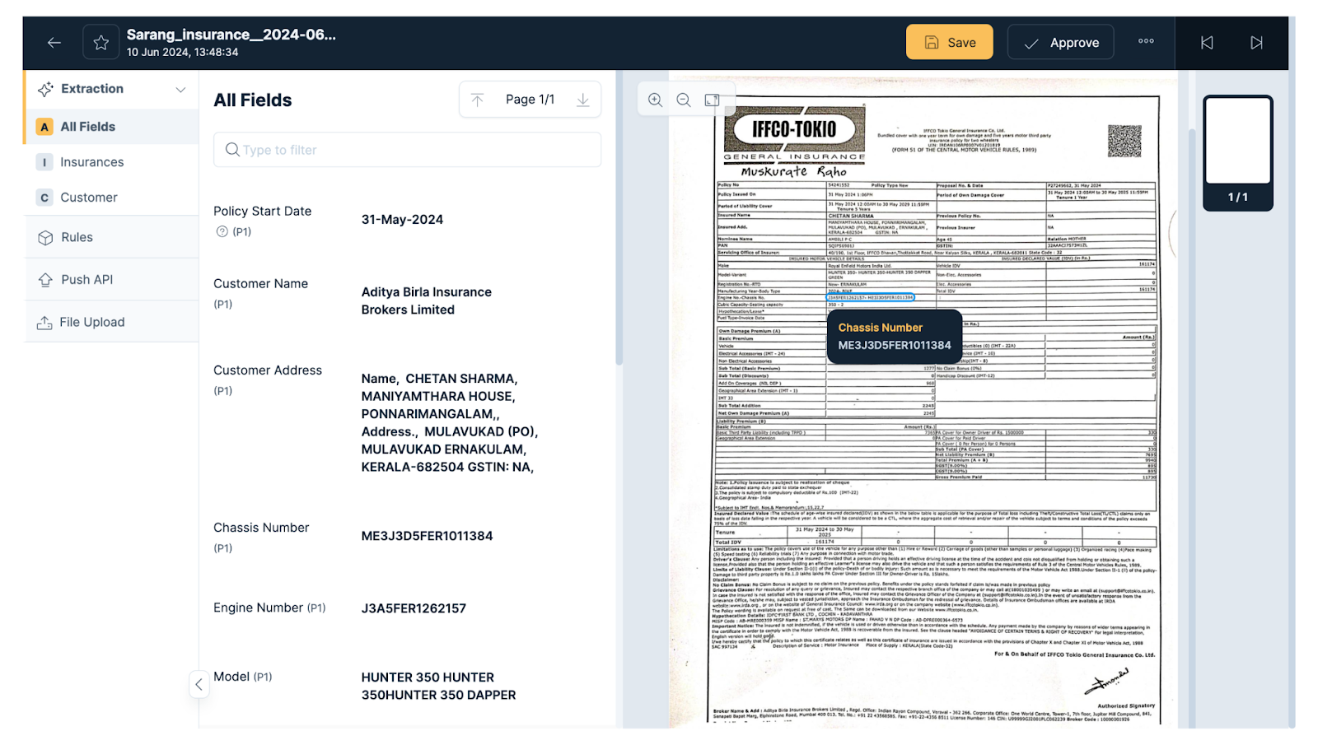Collapse the fields panel with left chevron
The width and height of the screenshot is (1318, 745).
pyautogui.click(x=199, y=684)
